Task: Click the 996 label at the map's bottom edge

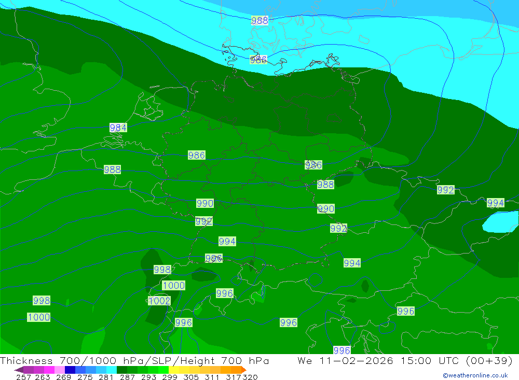Action: click(x=342, y=350)
